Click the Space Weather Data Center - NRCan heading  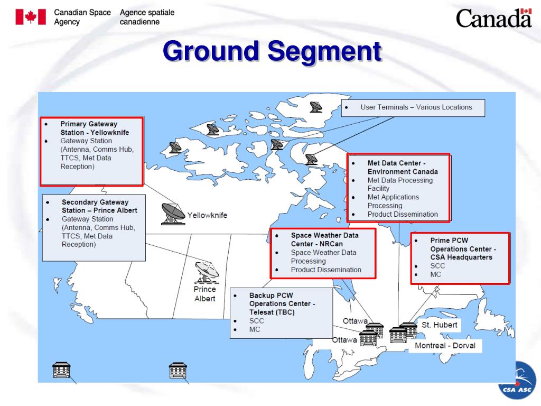[325, 239]
